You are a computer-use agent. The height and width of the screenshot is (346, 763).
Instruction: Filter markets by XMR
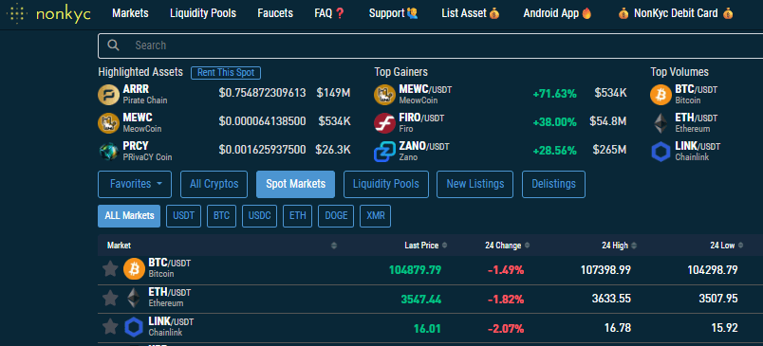(375, 216)
